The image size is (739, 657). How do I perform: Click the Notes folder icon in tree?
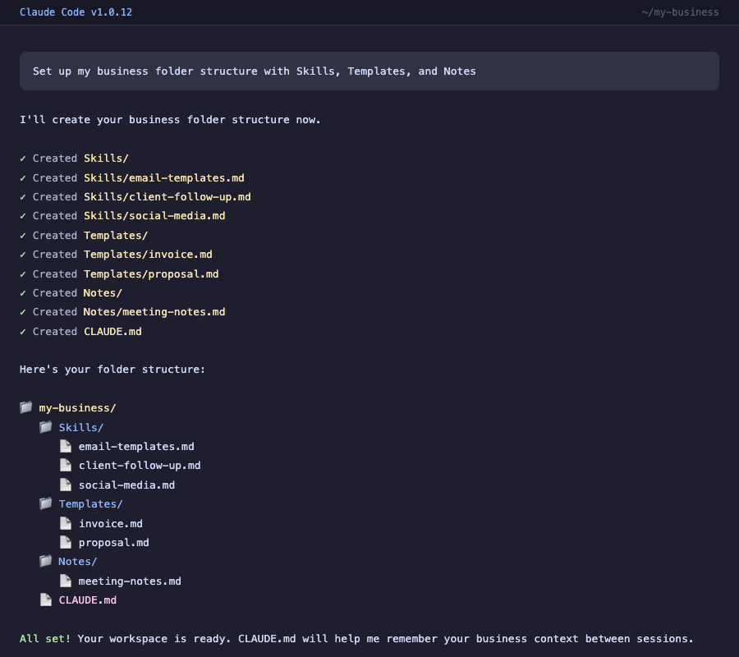point(46,561)
